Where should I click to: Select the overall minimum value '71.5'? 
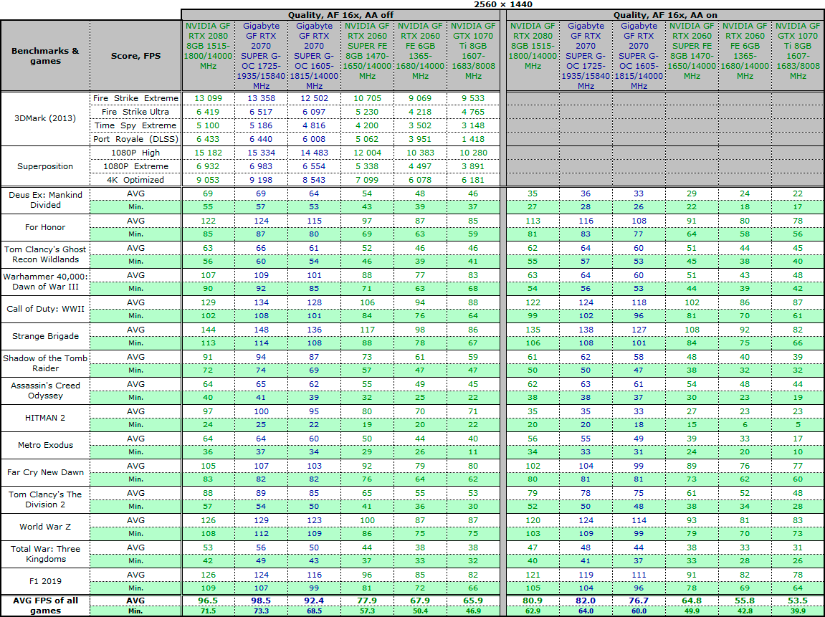click(209, 611)
